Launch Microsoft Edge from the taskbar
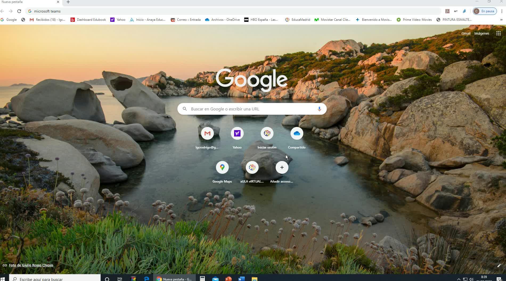The image size is (506, 281). [146, 279]
